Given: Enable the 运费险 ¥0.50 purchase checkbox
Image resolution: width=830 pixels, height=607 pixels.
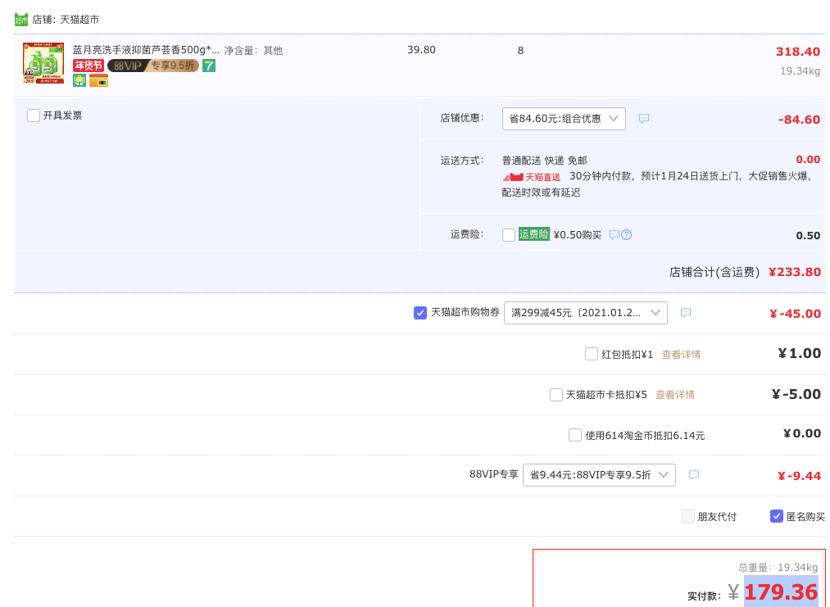Looking at the screenshot, I should [509, 235].
